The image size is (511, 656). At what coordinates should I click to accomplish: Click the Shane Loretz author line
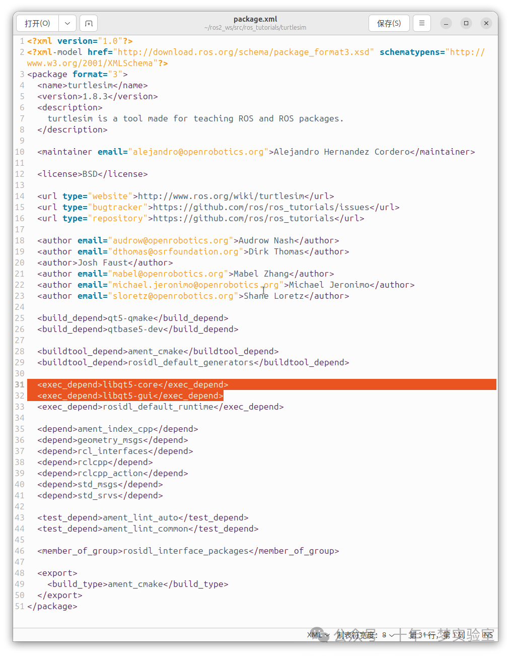click(x=193, y=296)
